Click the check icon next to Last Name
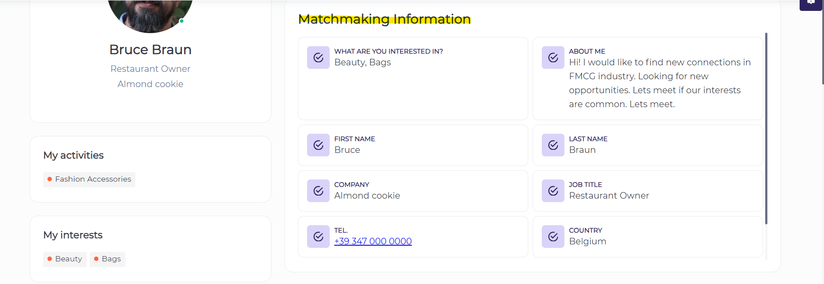Image resolution: width=824 pixels, height=284 pixels. pyautogui.click(x=553, y=145)
